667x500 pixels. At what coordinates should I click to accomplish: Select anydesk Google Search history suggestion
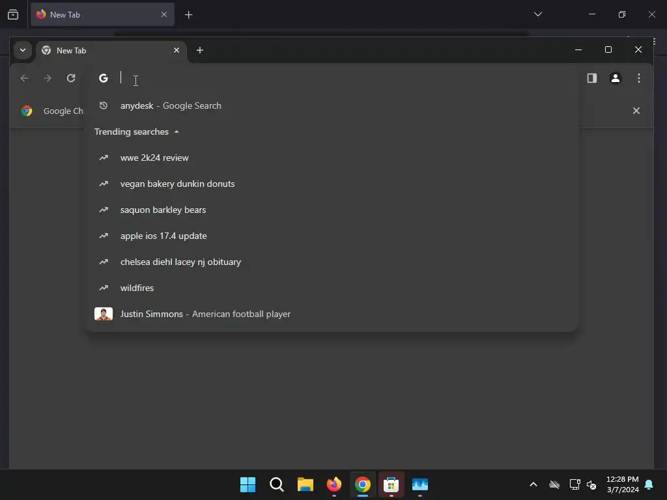(332, 105)
